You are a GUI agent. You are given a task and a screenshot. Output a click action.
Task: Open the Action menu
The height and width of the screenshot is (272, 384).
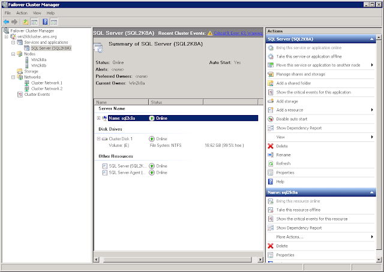[x=22, y=13]
